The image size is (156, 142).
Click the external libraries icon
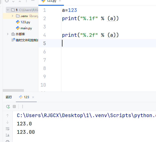click(x=13, y=34)
